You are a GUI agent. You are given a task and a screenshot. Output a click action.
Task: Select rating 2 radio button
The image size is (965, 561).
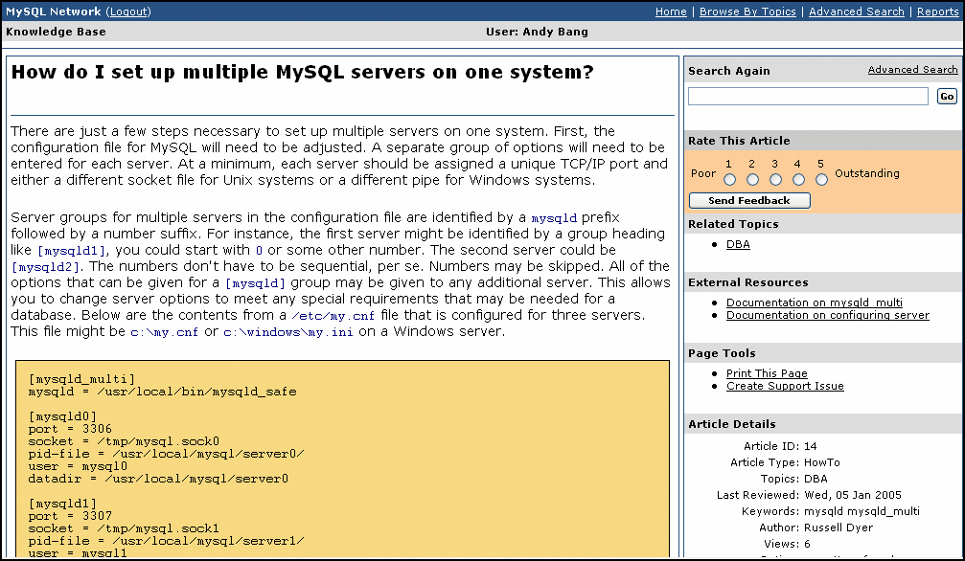(x=752, y=180)
